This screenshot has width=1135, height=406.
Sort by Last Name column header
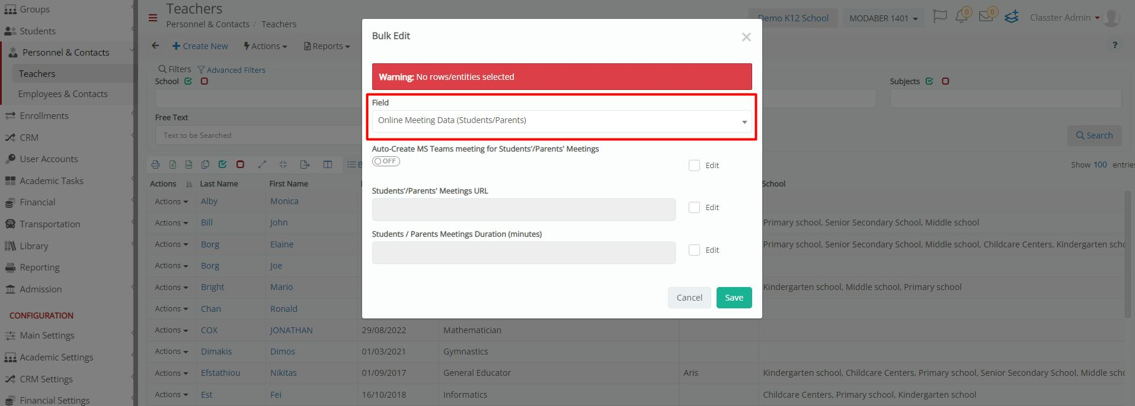tap(219, 184)
